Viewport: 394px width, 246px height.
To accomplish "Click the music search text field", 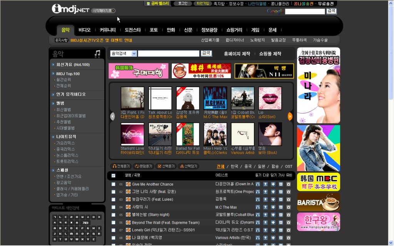I will click(169, 54).
